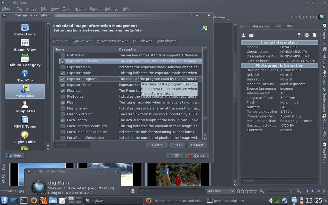Click the save metadata icon in EXIF panel
This screenshot has width=328, height=205.
tap(299, 35)
